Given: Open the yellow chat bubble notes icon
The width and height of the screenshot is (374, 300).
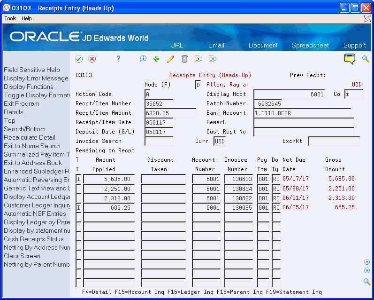Looking at the screenshot, I should [x=350, y=59].
